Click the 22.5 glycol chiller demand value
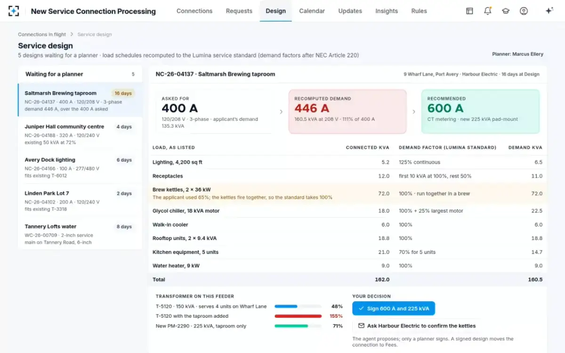 point(536,211)
